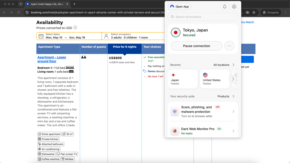
Task: Bookmark this page with star icon
Action: point(254,12)
